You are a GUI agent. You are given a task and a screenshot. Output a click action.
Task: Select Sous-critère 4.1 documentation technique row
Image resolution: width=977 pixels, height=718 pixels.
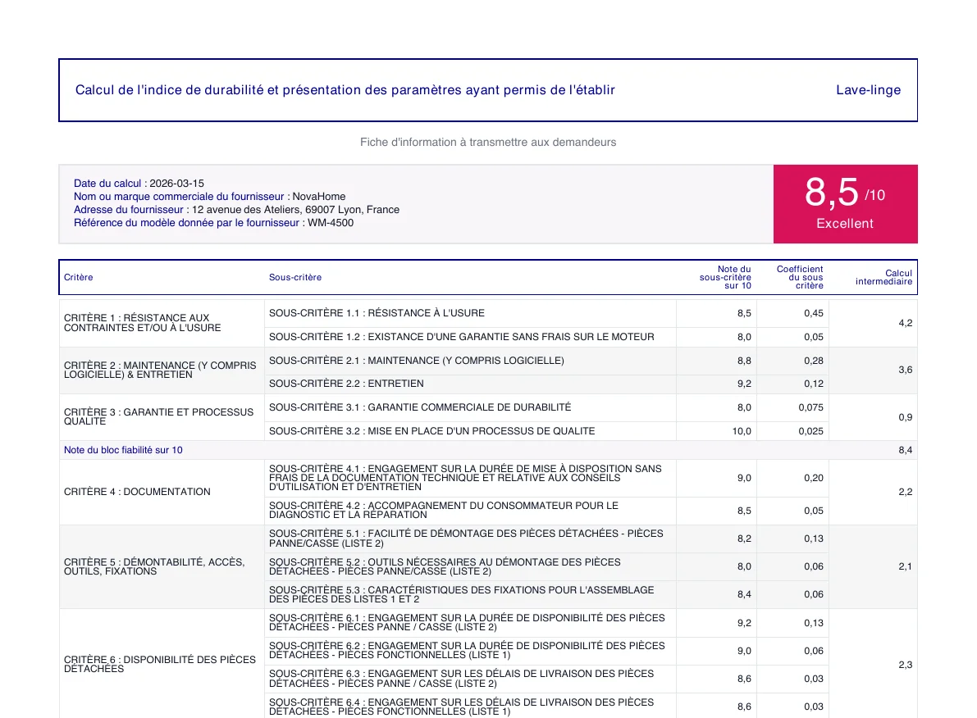[x=465, y=478]
